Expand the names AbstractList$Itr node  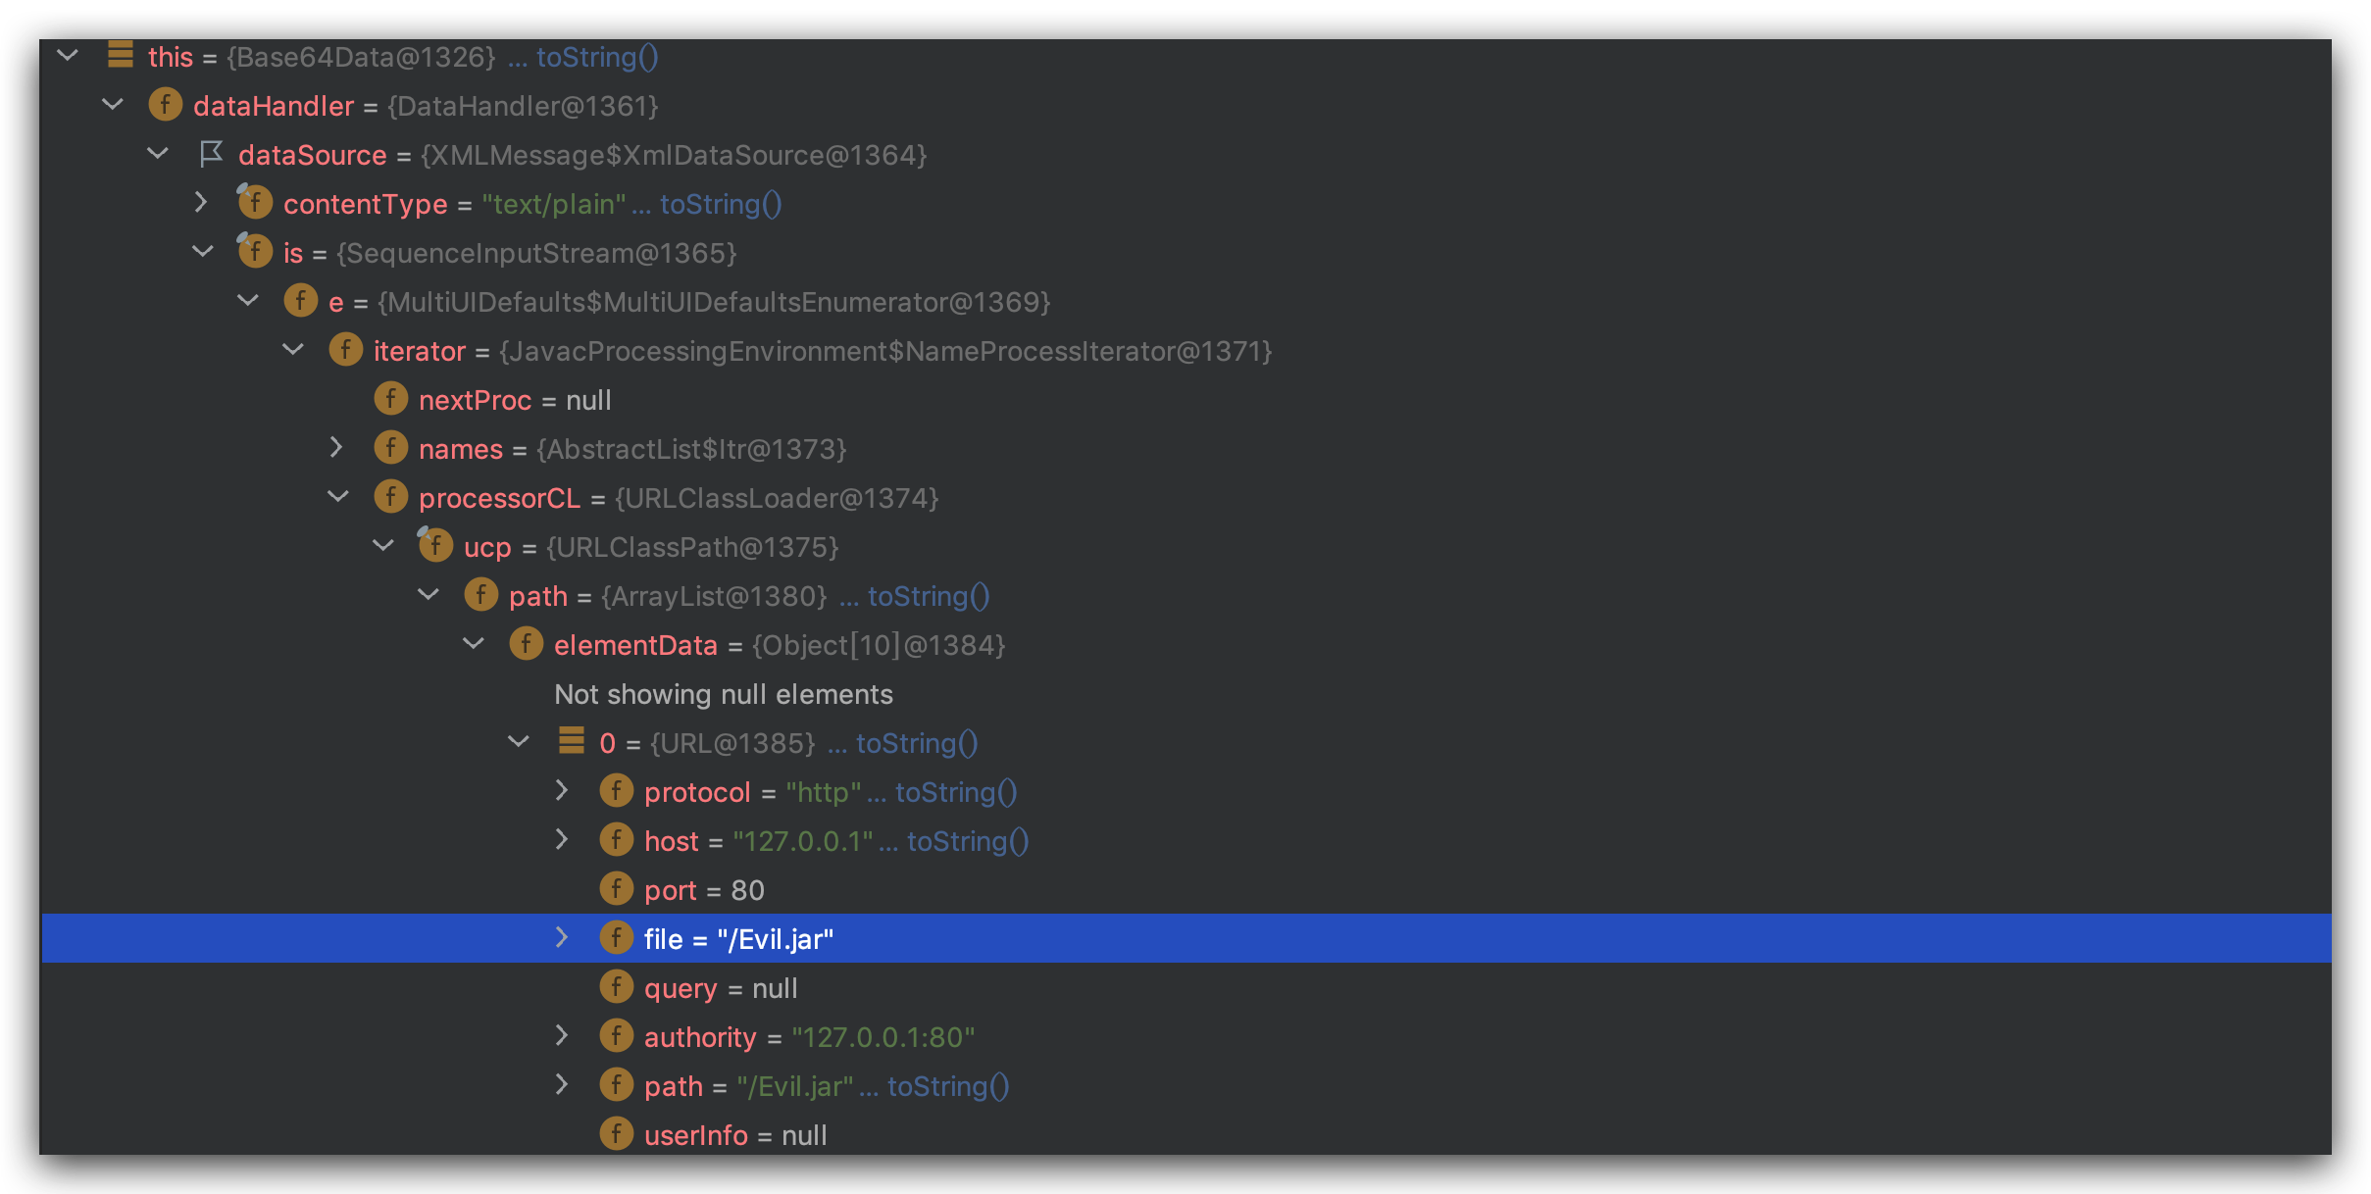click(x=336, y=448)
